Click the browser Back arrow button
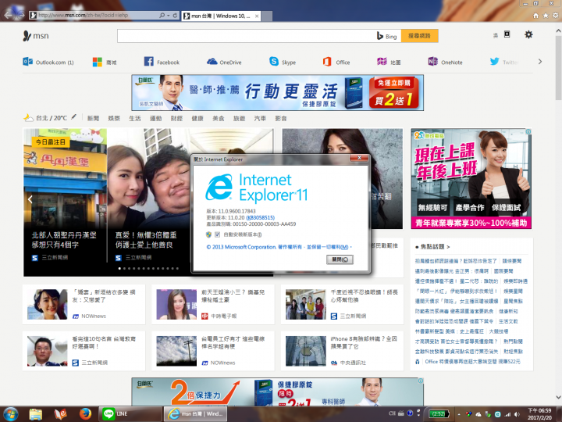Viewport: 562px width, 422px height. tap(9, 15)
